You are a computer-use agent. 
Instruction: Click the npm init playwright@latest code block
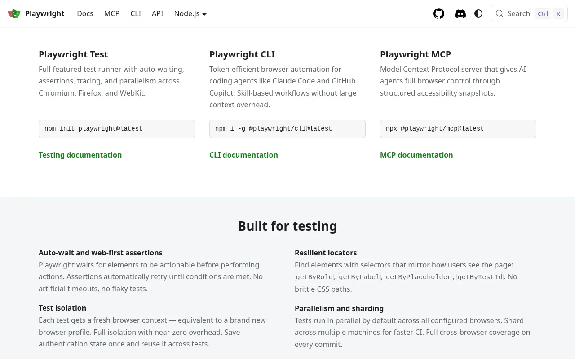[117, 129]
